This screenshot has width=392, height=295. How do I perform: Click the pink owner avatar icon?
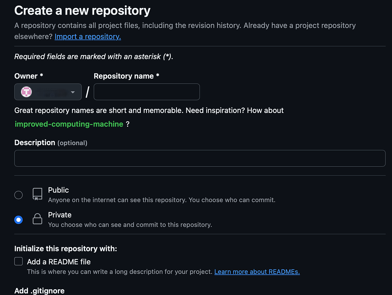26,92
